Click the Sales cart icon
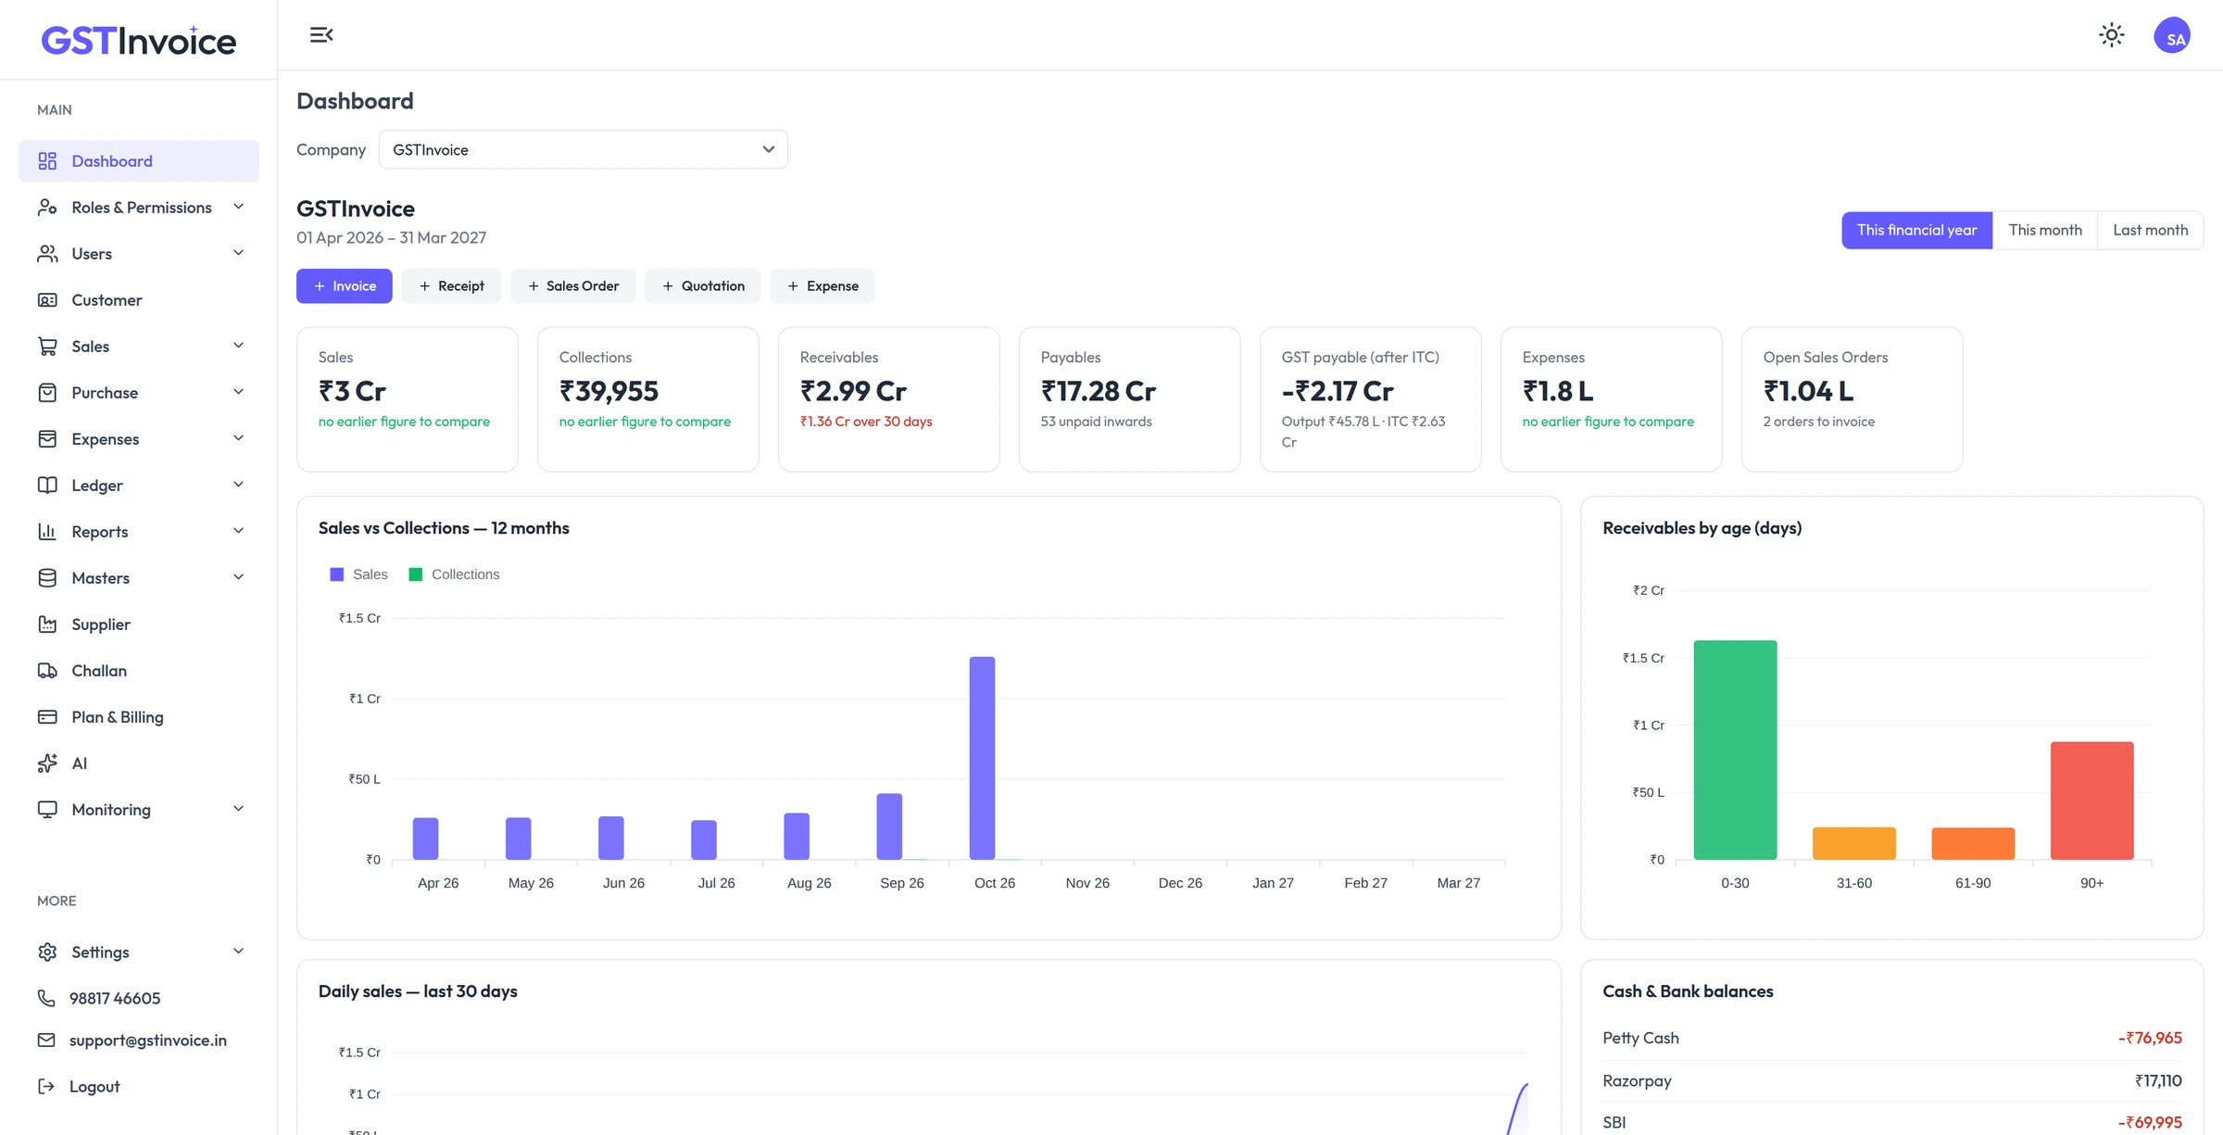 (47, 347)
